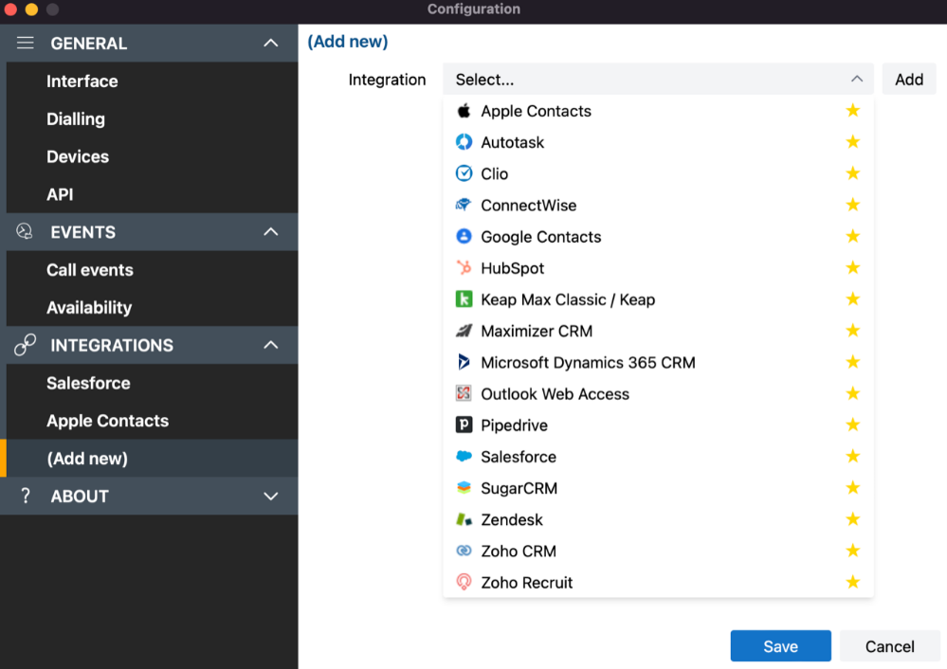Toggle the favorite star for SugarCRM
Screen dimensions: 947x669
click(x=853, y=487)
